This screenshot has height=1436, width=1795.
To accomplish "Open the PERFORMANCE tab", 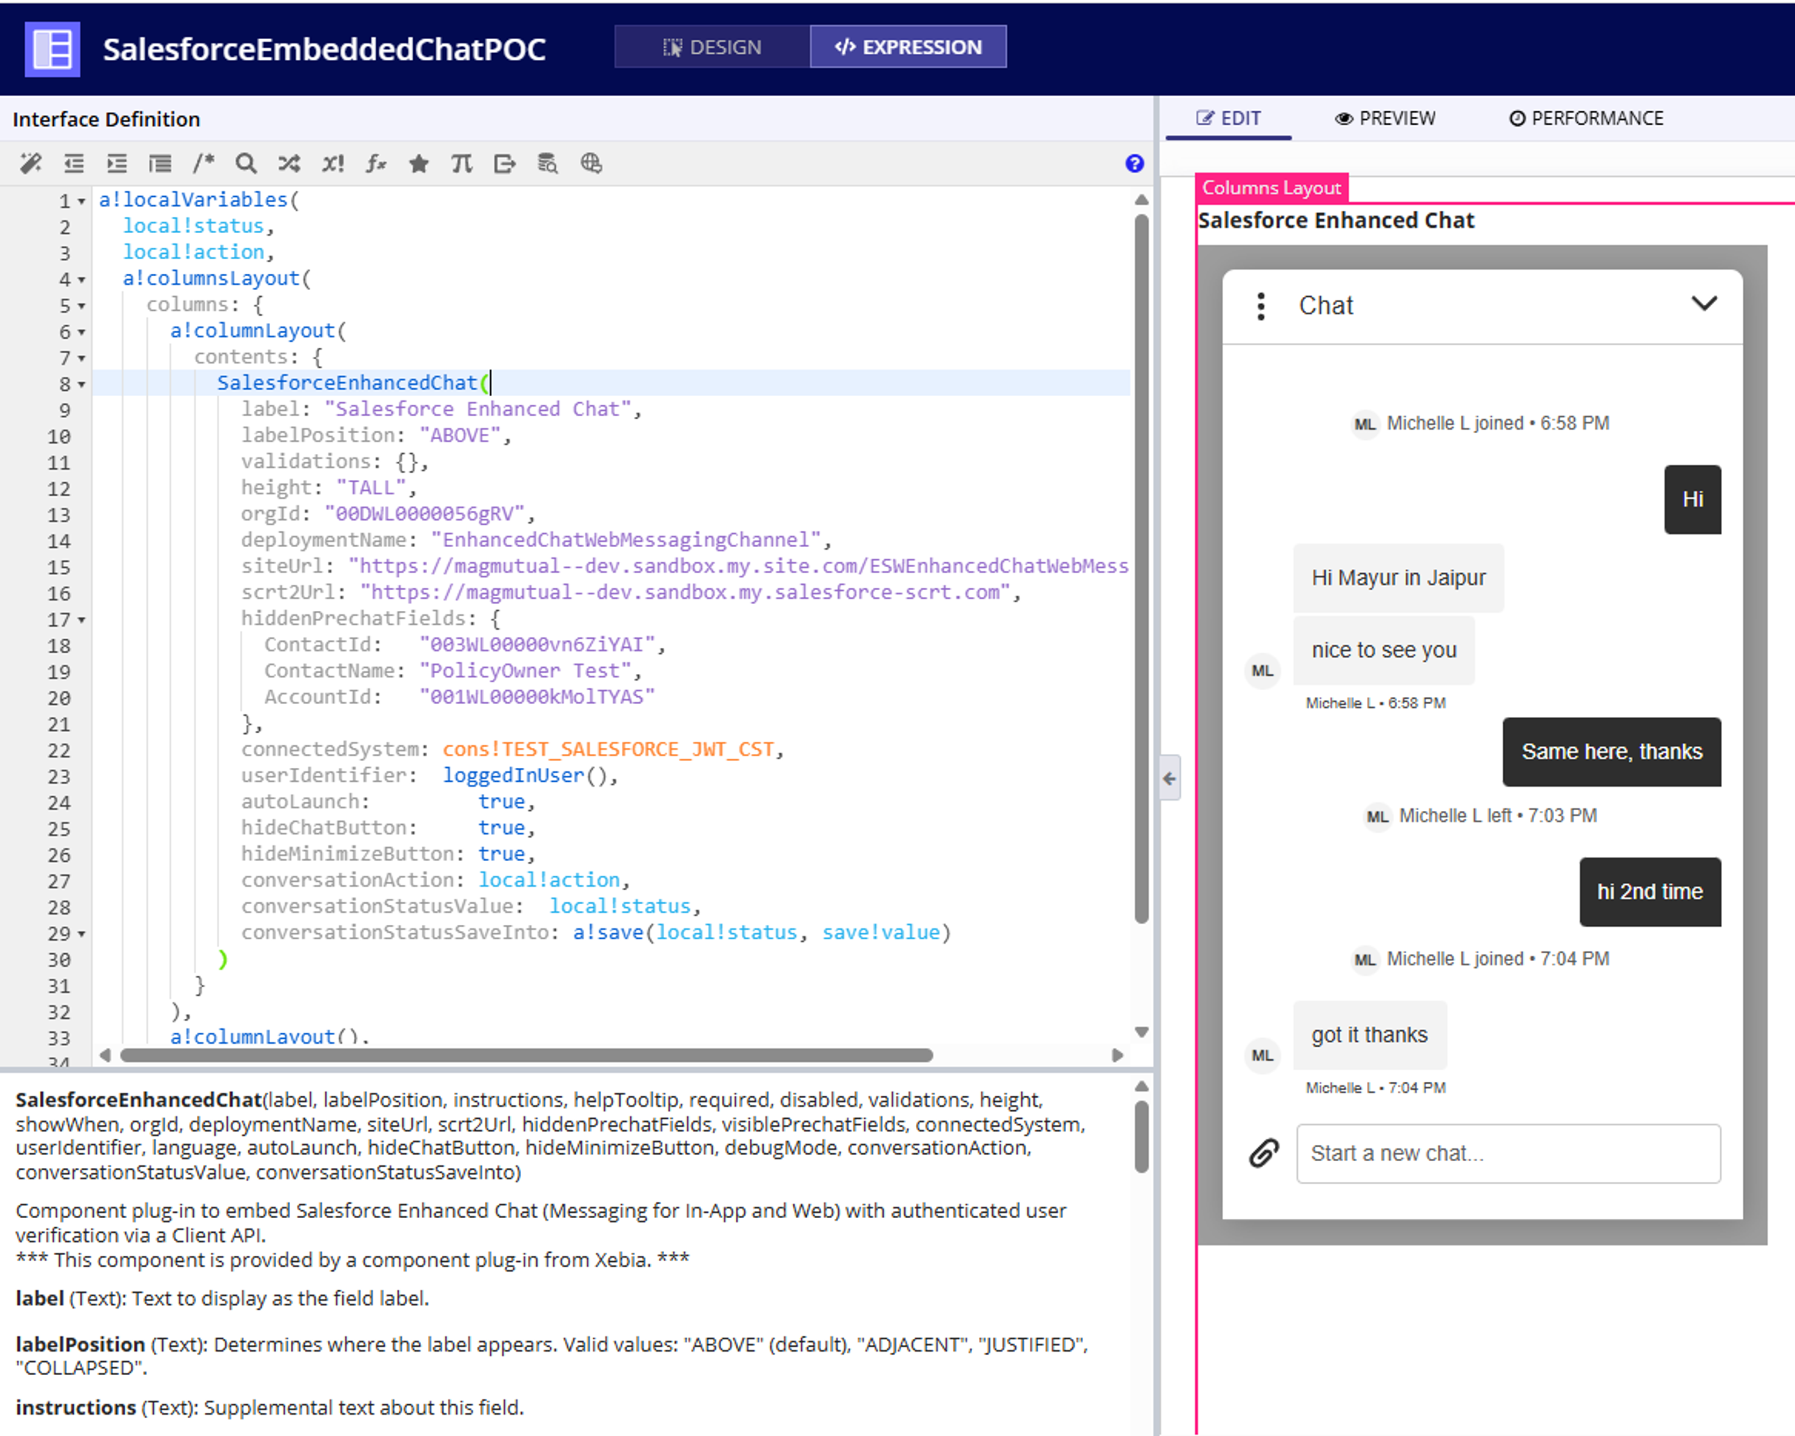I will (1587, 118).
